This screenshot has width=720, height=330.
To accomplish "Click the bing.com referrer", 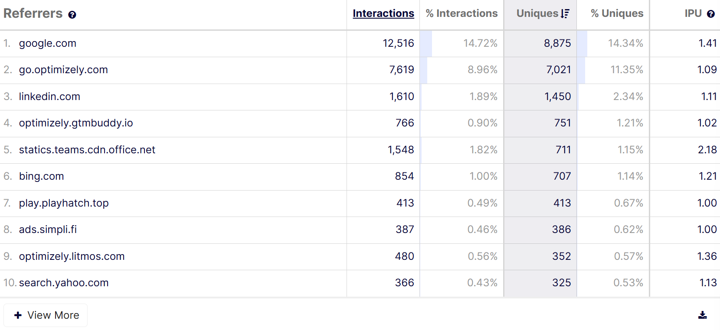I will (x=42, y=176).
